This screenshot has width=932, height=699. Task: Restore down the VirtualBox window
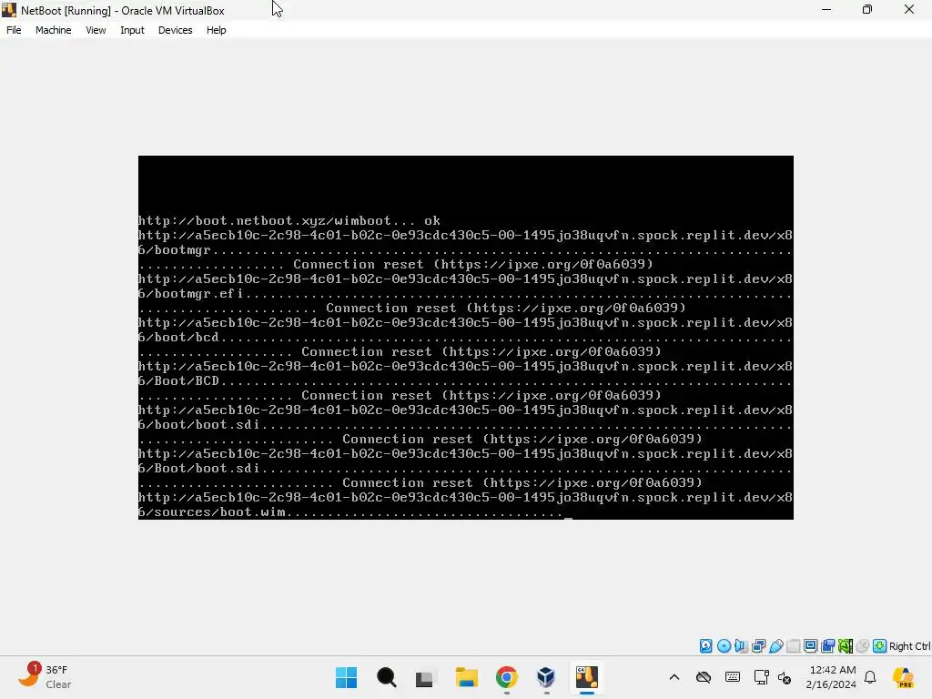click(x=867, y=9)
